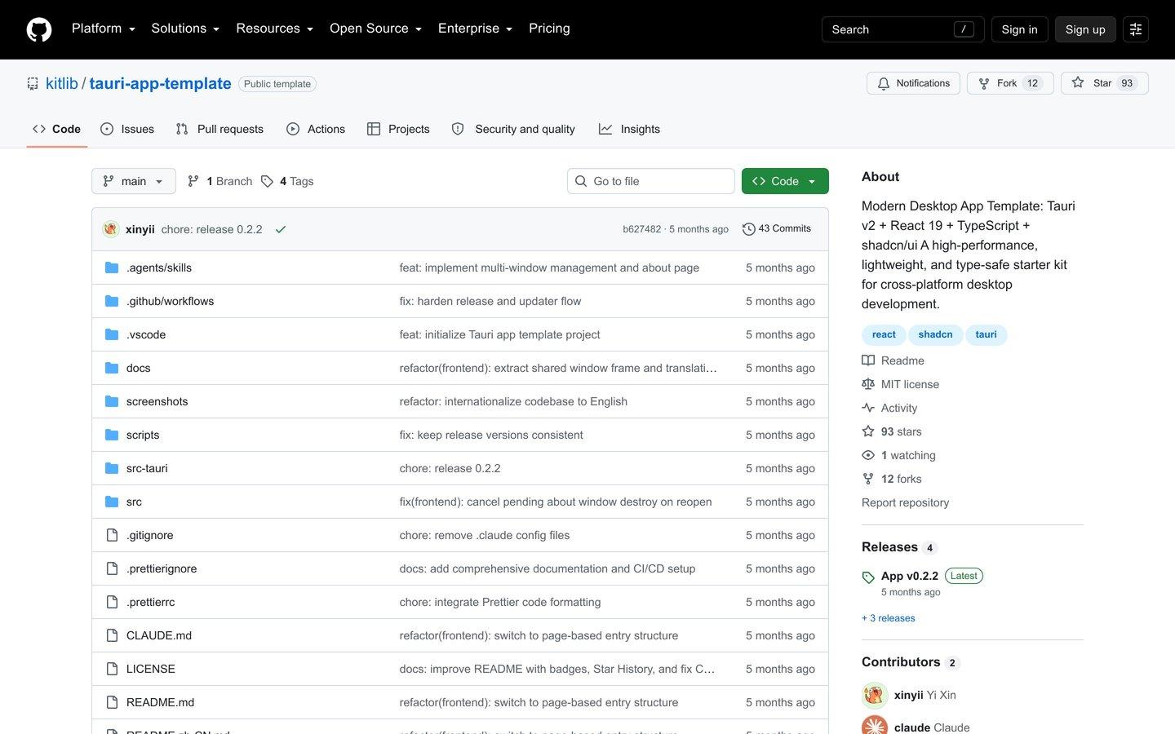Click the Activity pulse icon
This screenshot has height=734, width=1175.
click(868, 408)
